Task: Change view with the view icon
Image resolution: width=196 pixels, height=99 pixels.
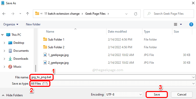Action: click(x=176, y=24)
